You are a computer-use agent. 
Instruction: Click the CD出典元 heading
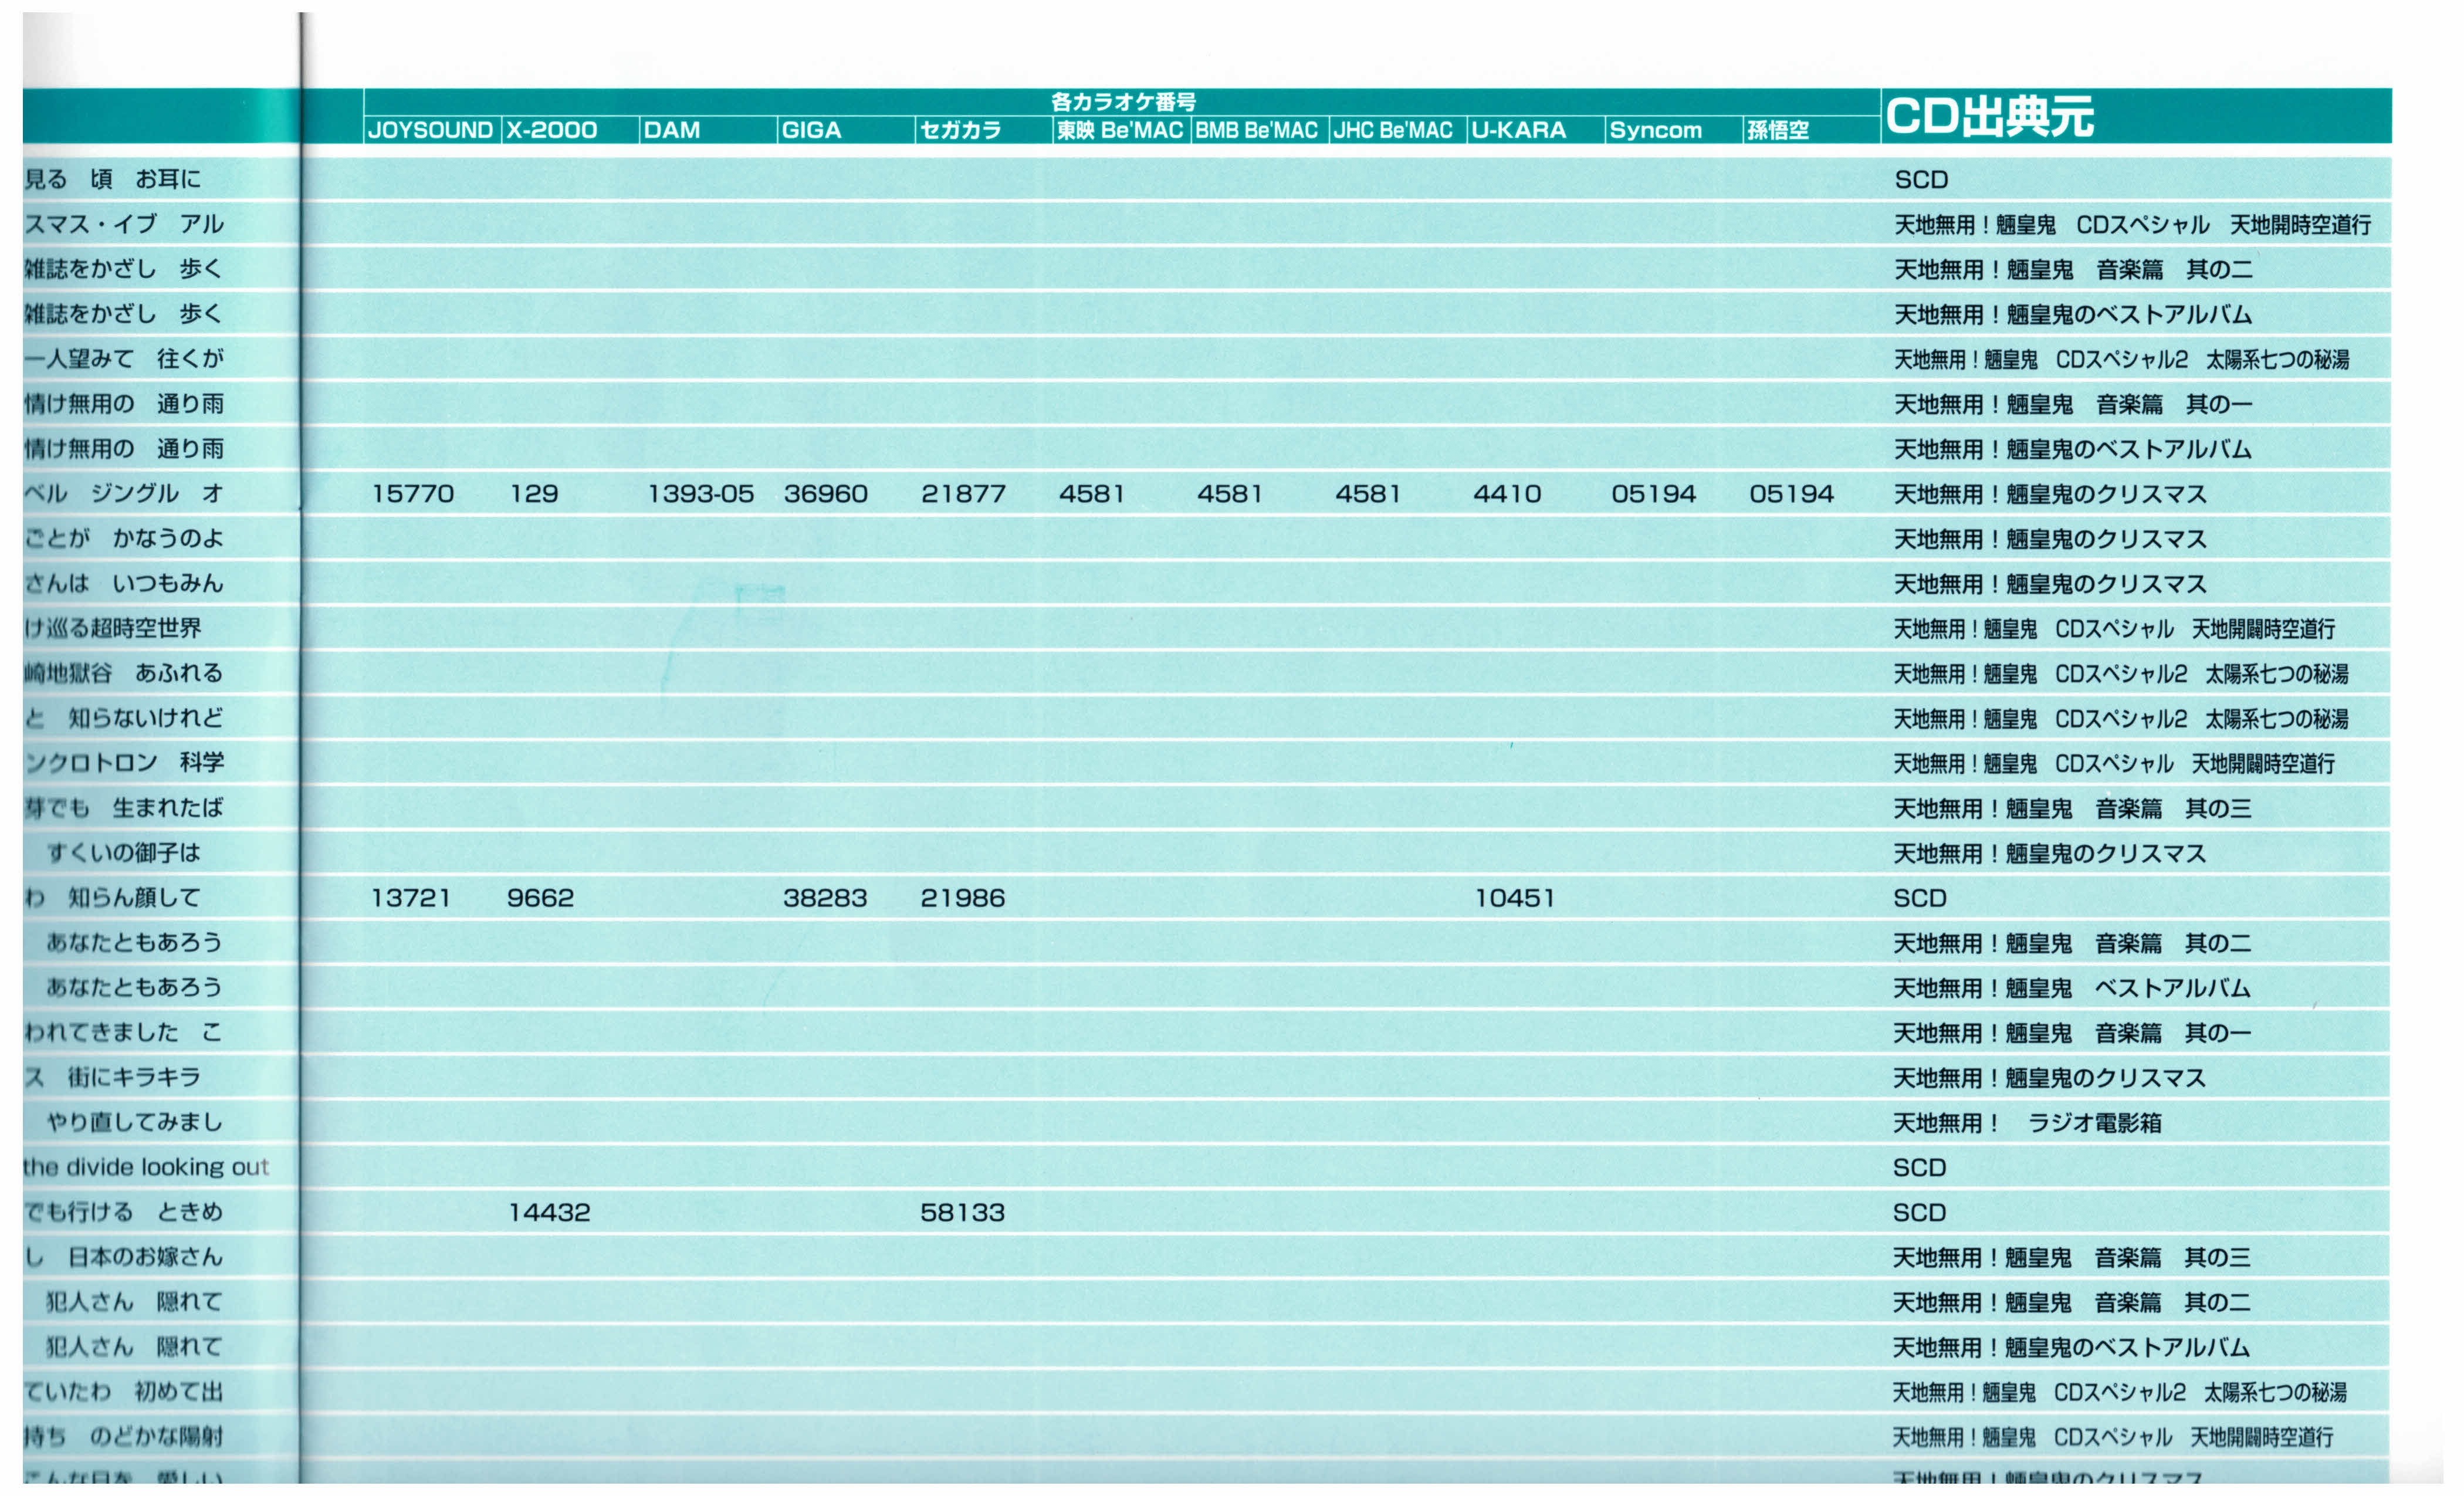pos(1989,116)
